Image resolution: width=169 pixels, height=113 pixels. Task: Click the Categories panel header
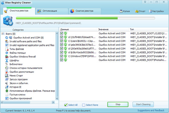[18, 30]
